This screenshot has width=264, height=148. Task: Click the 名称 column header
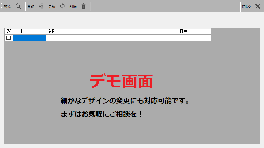pyautogui.click(x=112, y=31)
